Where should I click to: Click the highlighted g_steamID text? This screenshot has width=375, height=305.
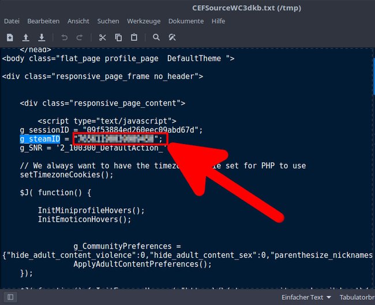coord(40,139)
